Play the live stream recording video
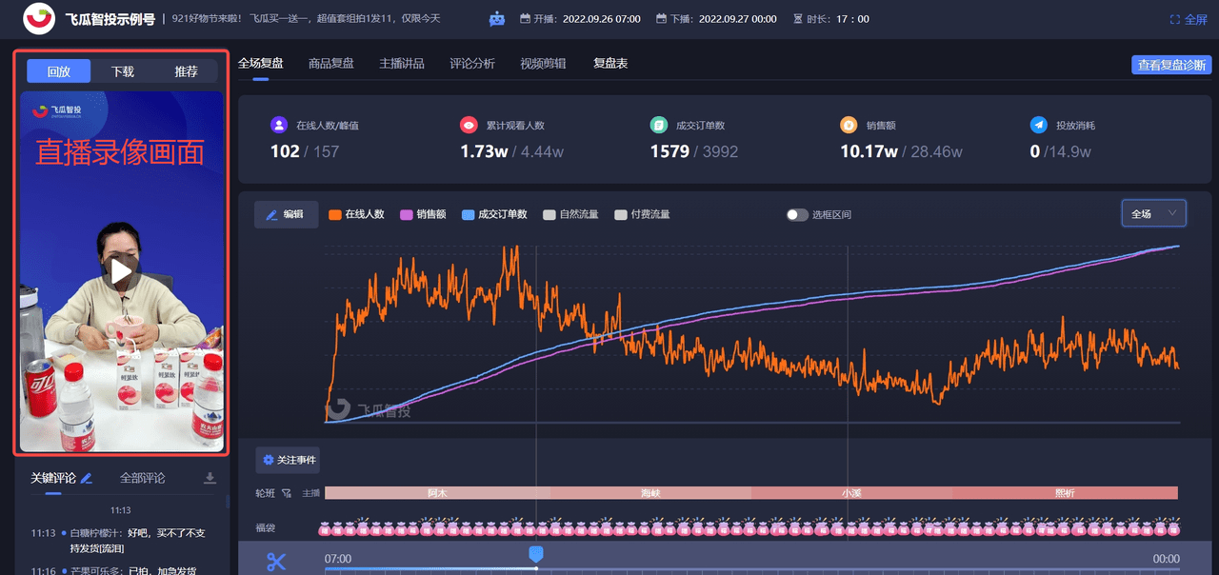 click(x=121, y=272)
